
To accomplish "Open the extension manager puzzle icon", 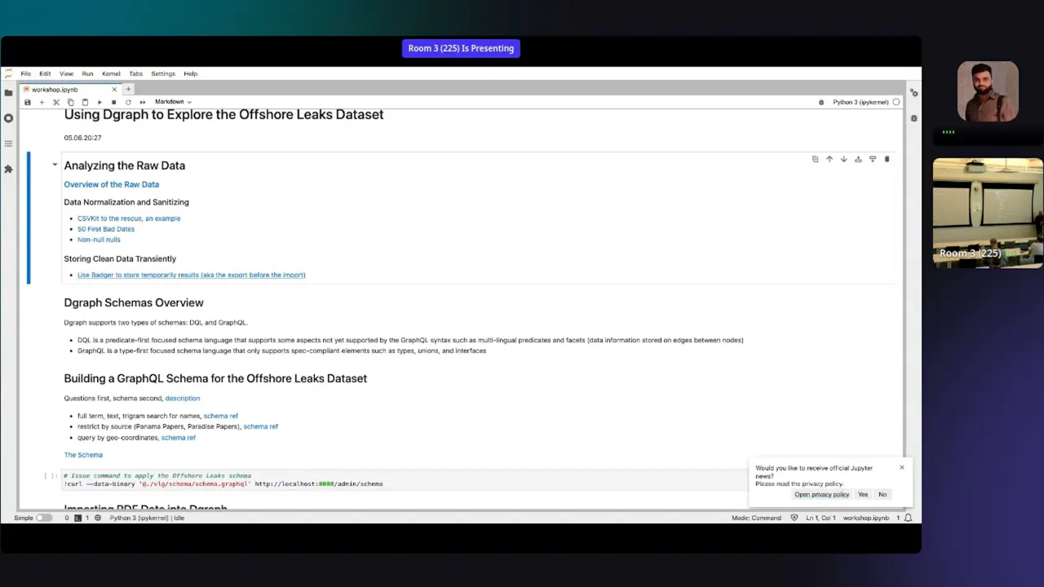I will coord(8,169).
